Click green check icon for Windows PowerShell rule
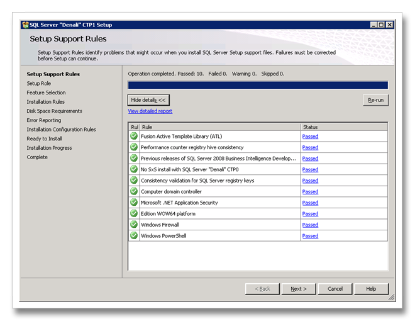This screenshot has width=415, height=321. (134, 235)
